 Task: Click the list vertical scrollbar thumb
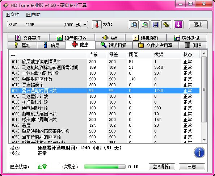204,89
